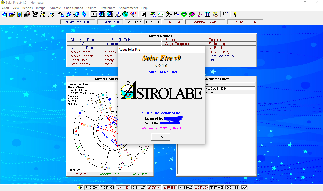Click the binoculars chart search icon
Screen dimensions: 323x191
(61, 14)
